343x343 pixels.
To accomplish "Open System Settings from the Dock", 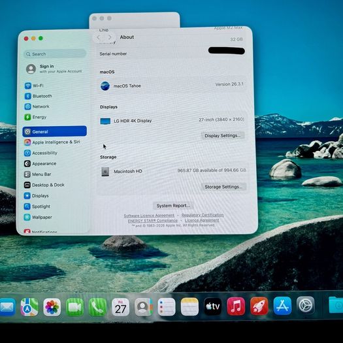I will click(306, 305).
